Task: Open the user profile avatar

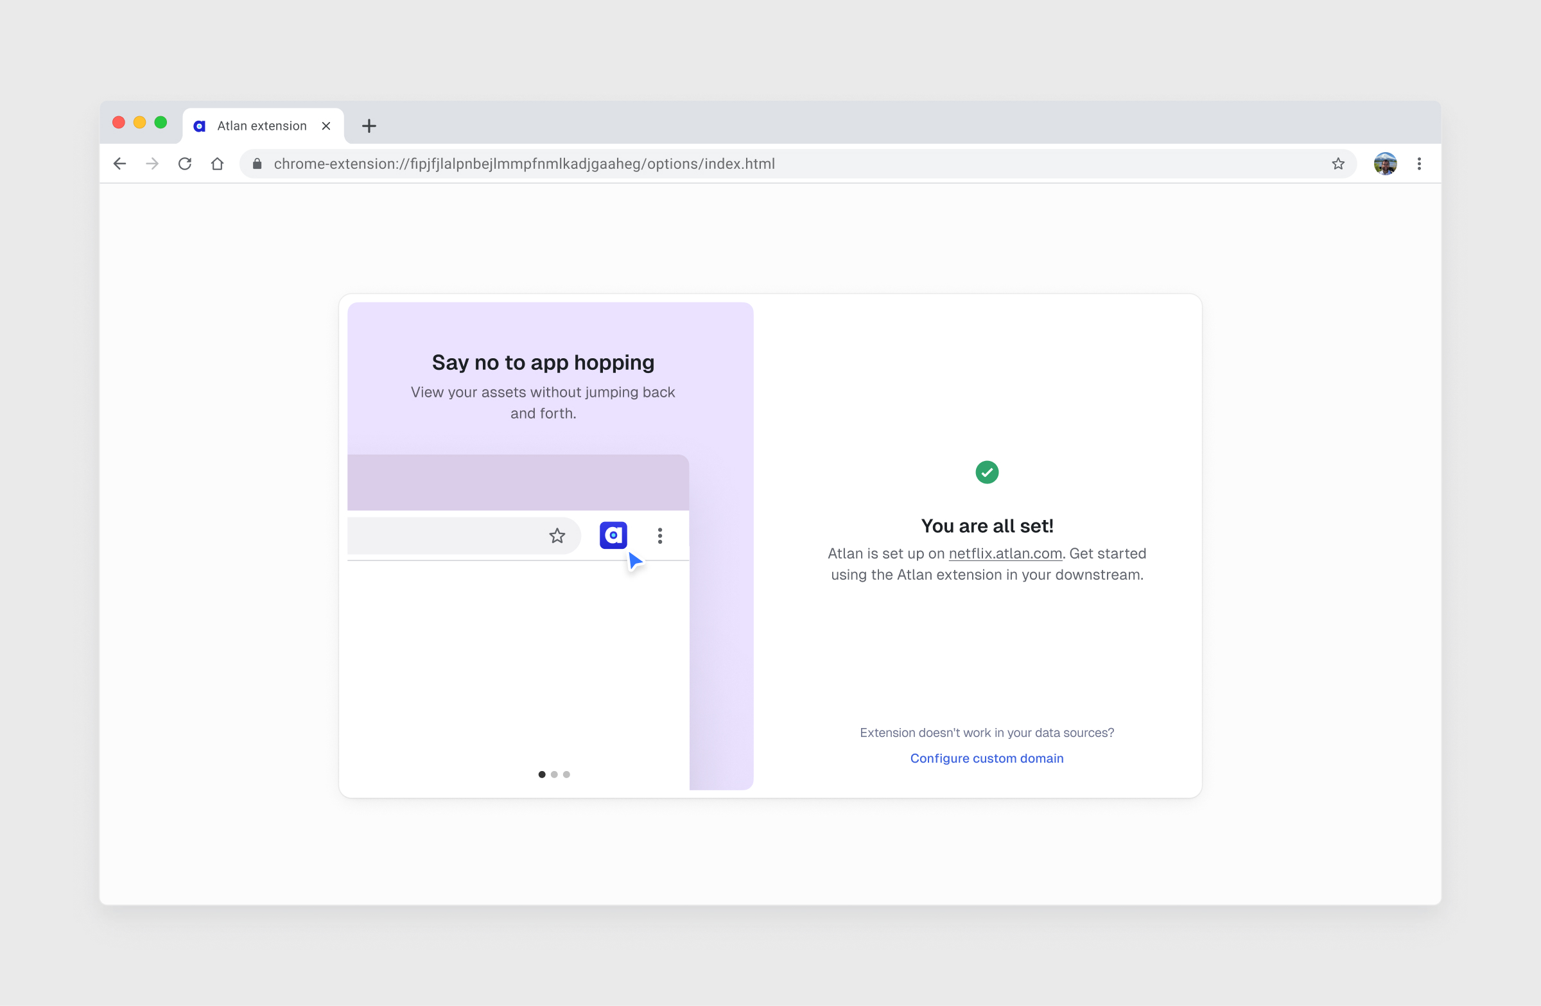Action: 1385,164
